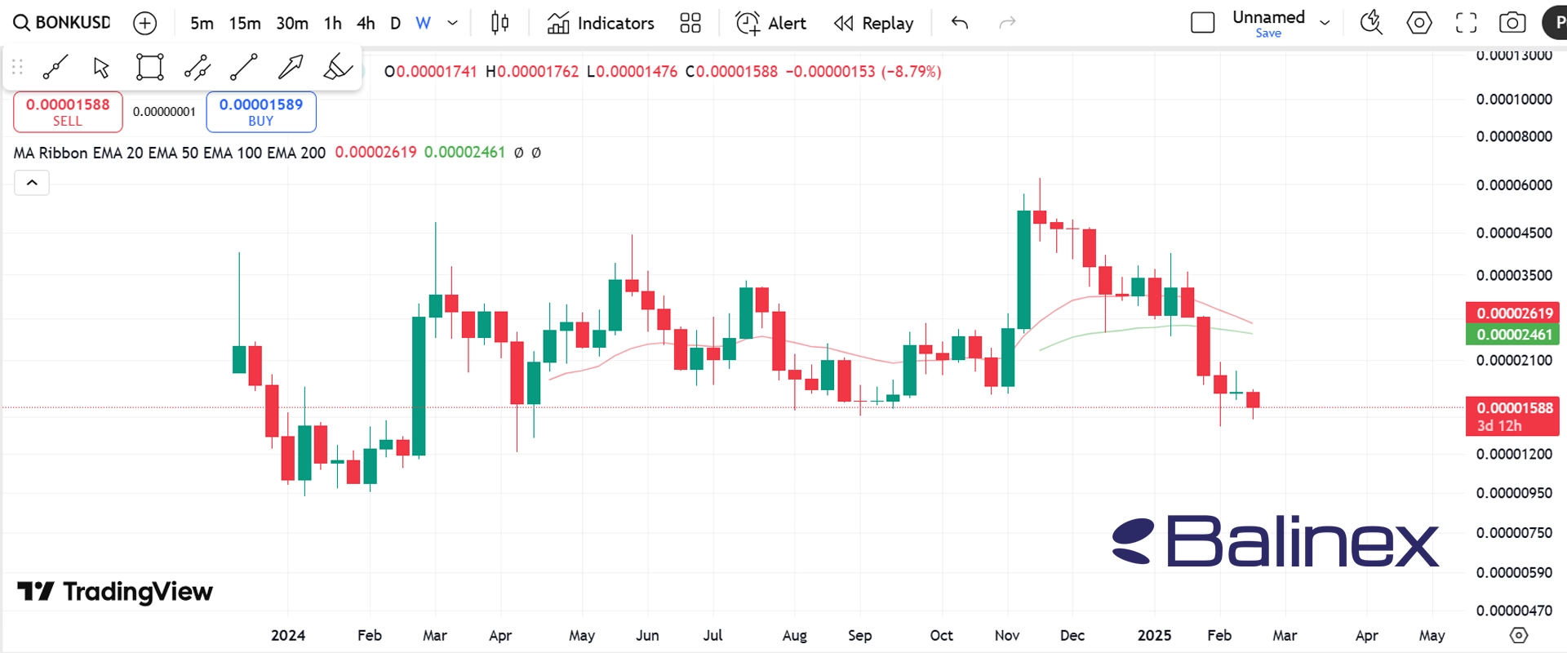Select the 5m timeframe

pyautogui.click(x=202, y=23)
